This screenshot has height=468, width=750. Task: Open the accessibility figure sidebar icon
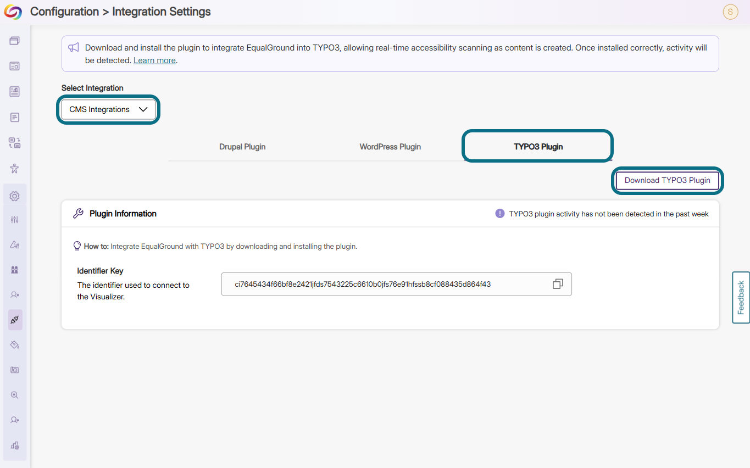coord(15,169)
